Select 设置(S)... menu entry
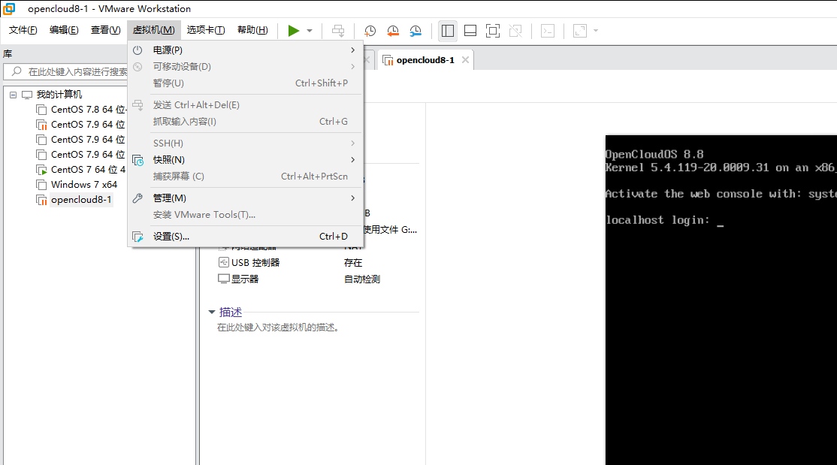 point(246,237)
